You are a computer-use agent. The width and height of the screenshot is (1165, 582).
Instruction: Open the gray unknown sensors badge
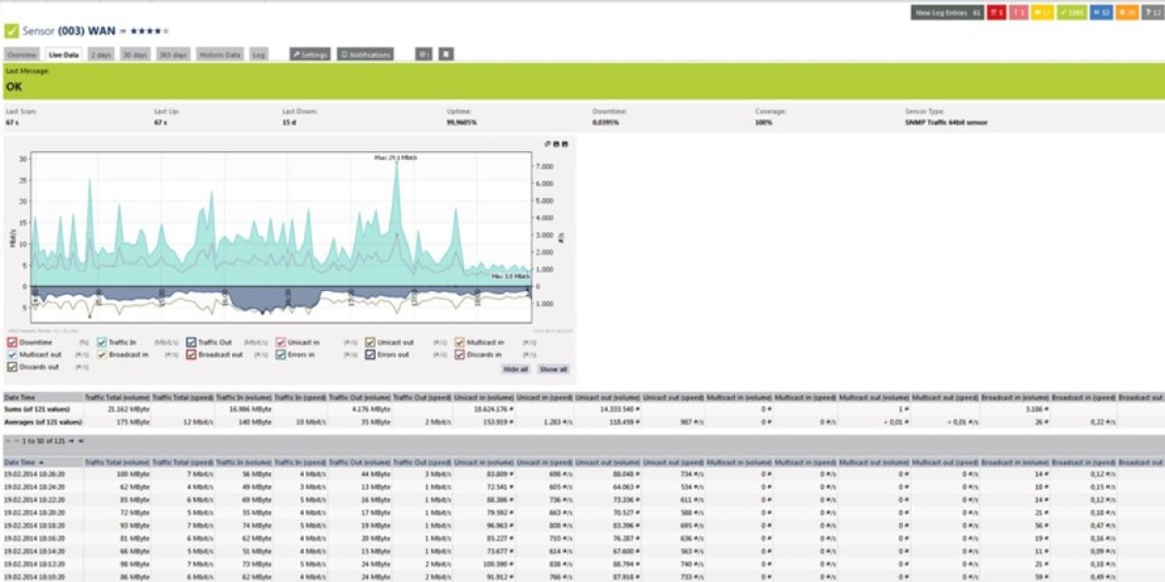tap(1151, 13)
